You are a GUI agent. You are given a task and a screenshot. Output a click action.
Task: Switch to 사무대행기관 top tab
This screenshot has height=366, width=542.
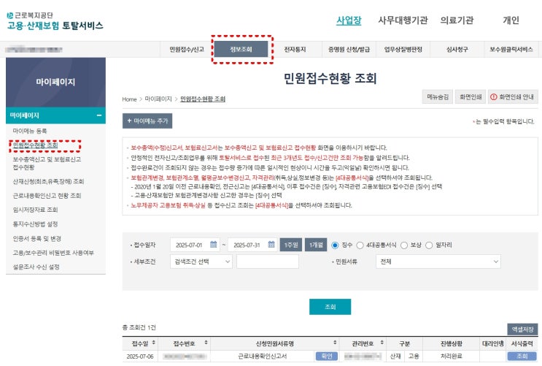[x=403, y=20]
